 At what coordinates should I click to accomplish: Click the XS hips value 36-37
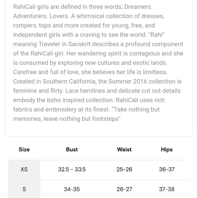click(x=167, y=169)
